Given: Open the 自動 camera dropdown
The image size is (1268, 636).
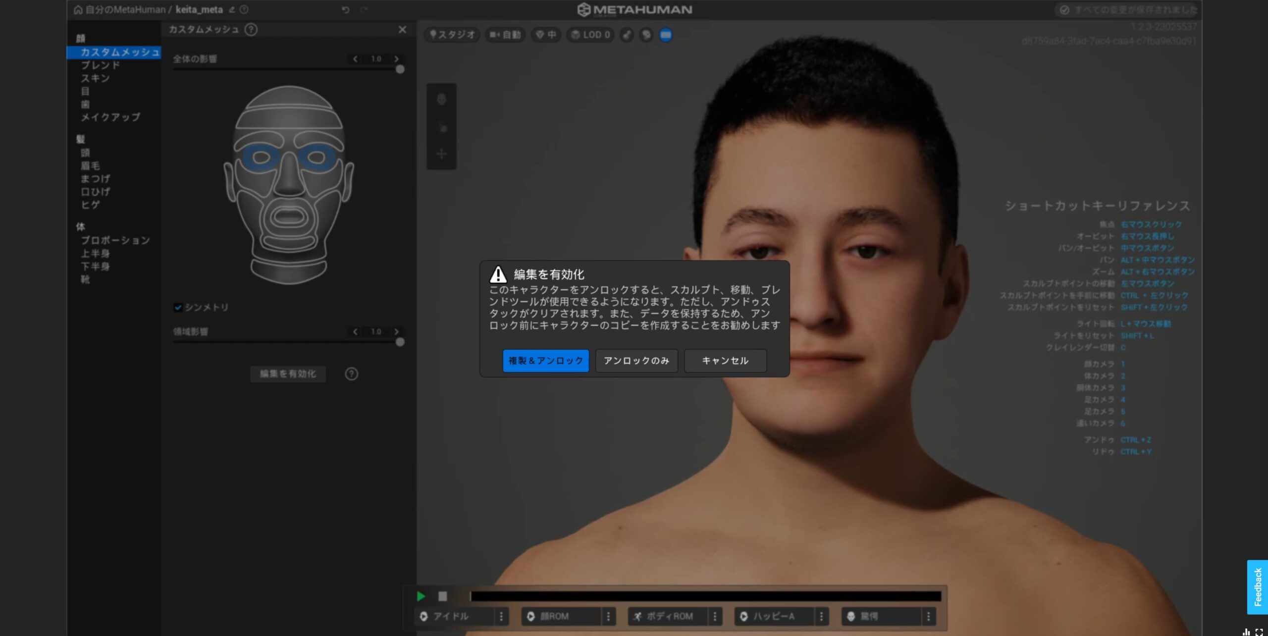Looking at the screenshot, I should pos(505,35).
